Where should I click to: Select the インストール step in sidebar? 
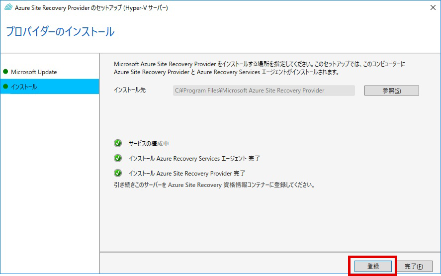pyautogui.click(x=50, y=87)
